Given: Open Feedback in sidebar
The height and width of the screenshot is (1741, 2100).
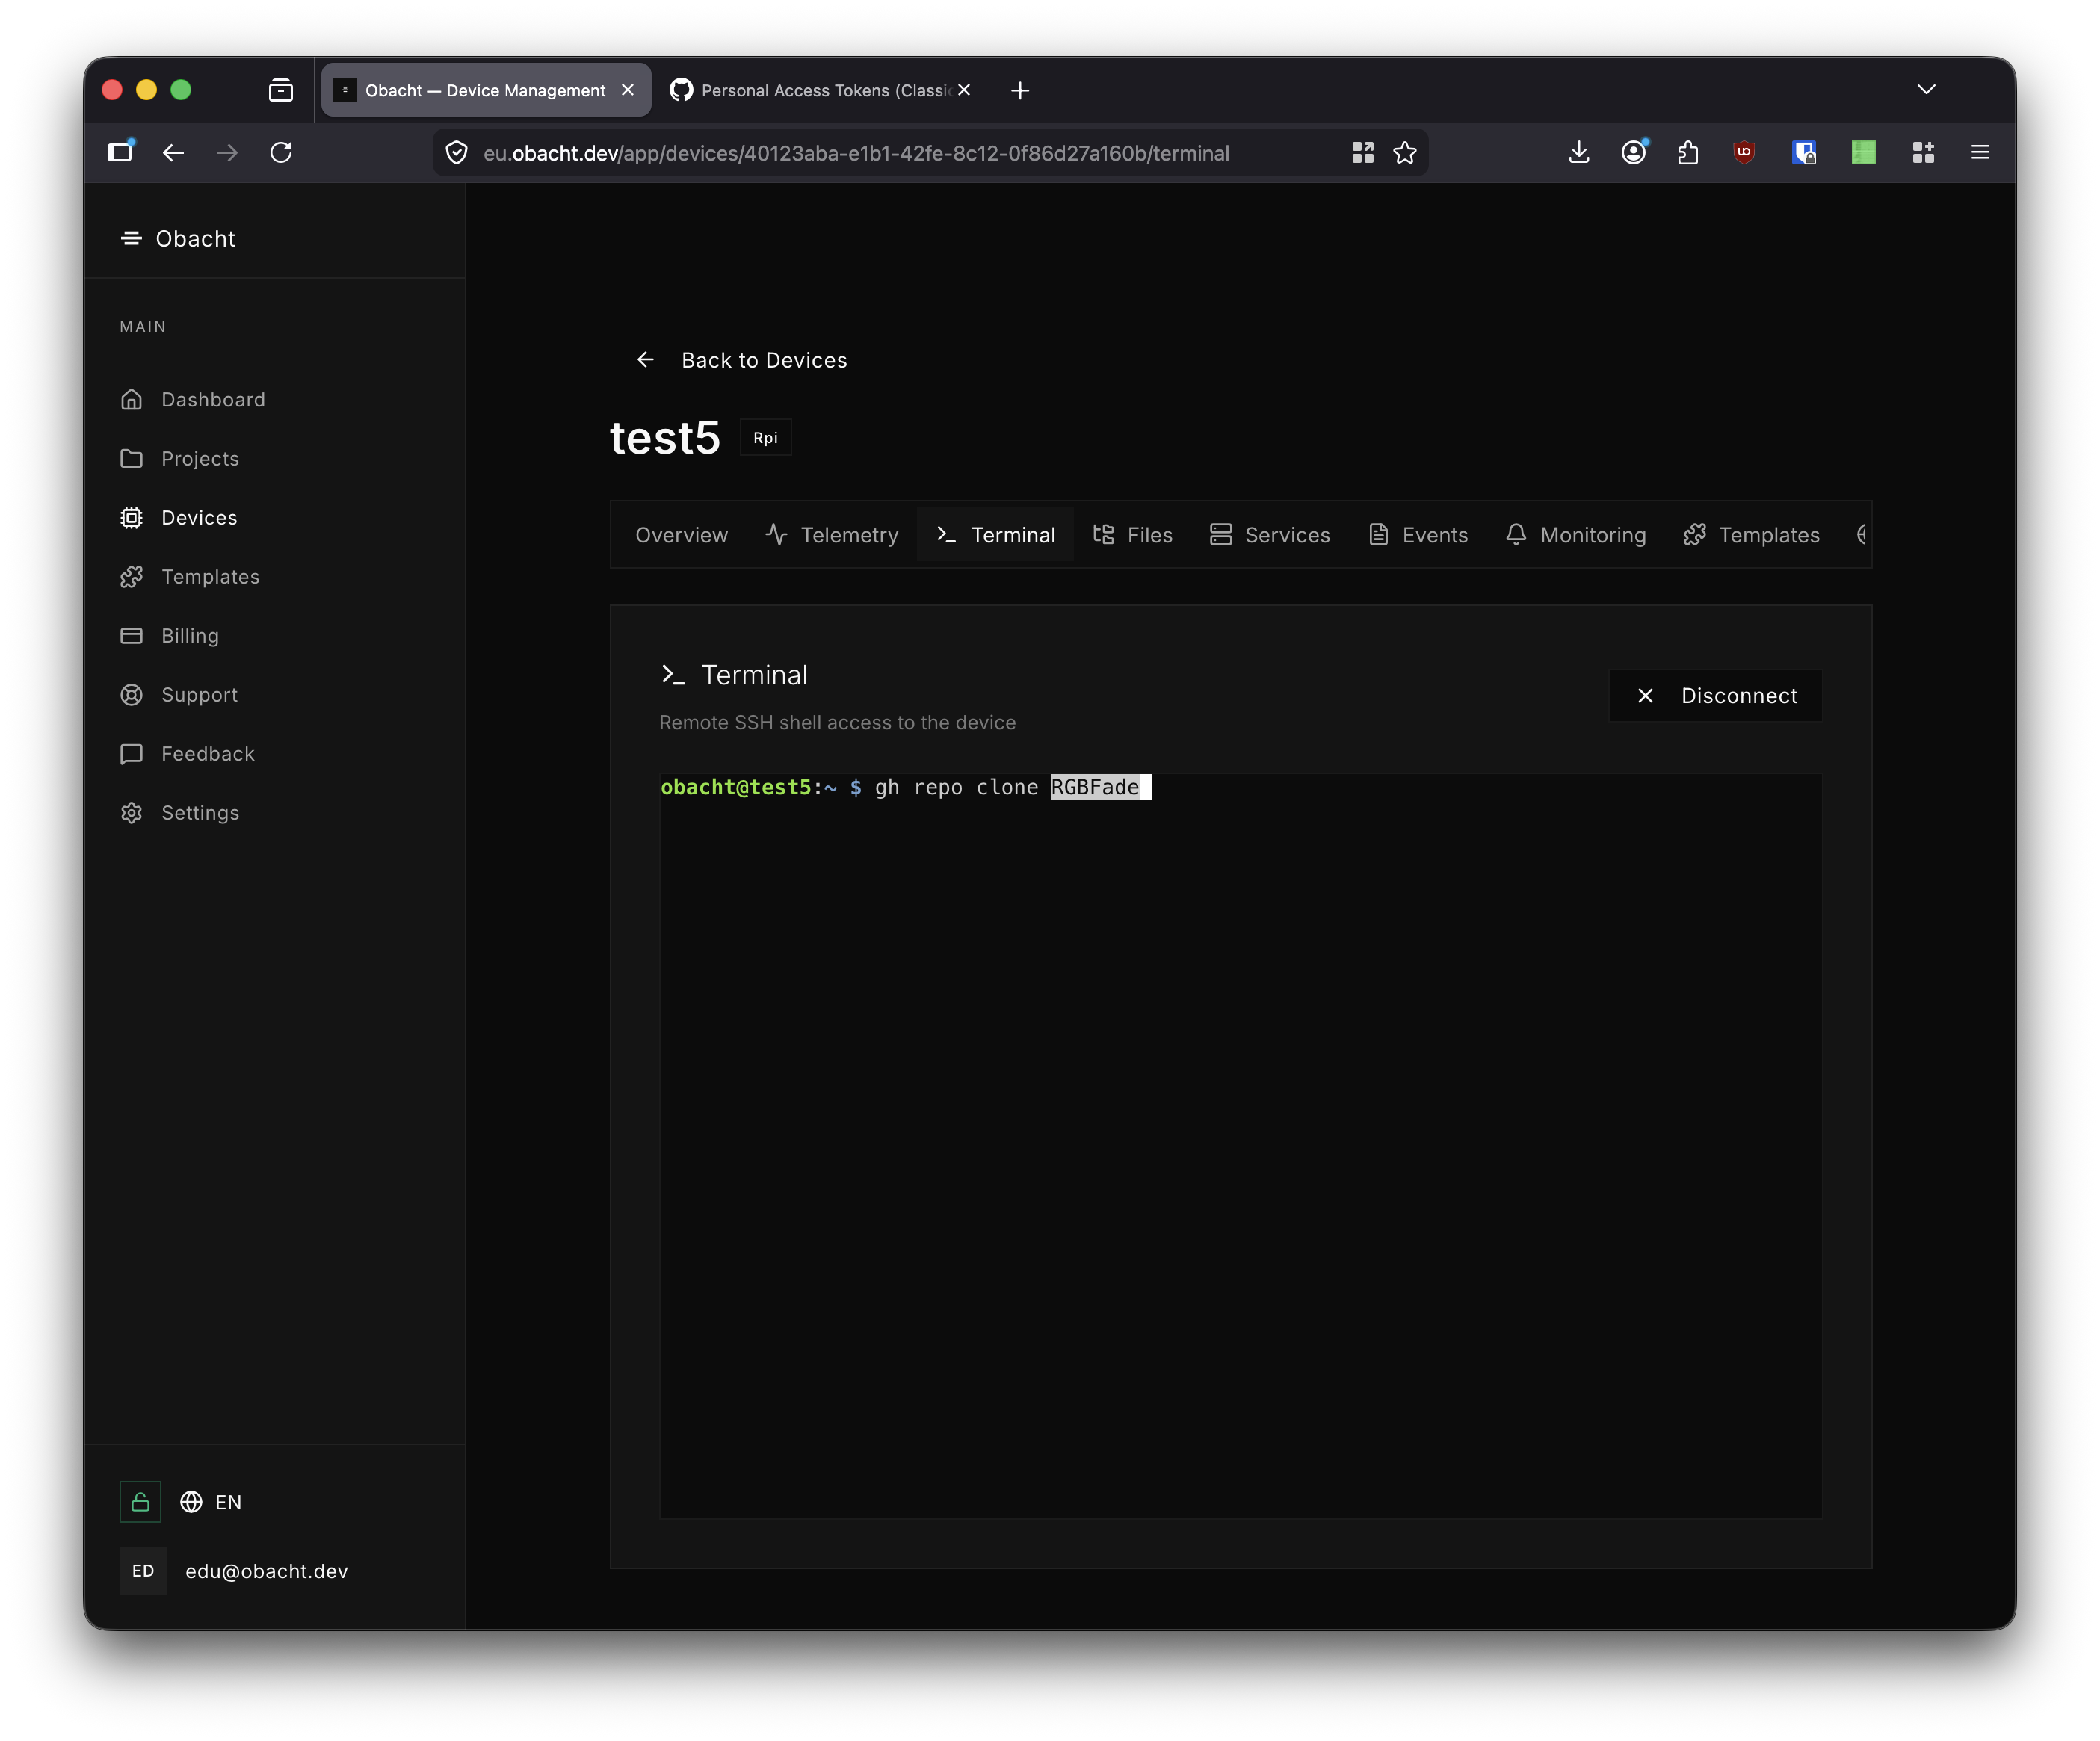Looking at the screenshot, I should 208,753.
